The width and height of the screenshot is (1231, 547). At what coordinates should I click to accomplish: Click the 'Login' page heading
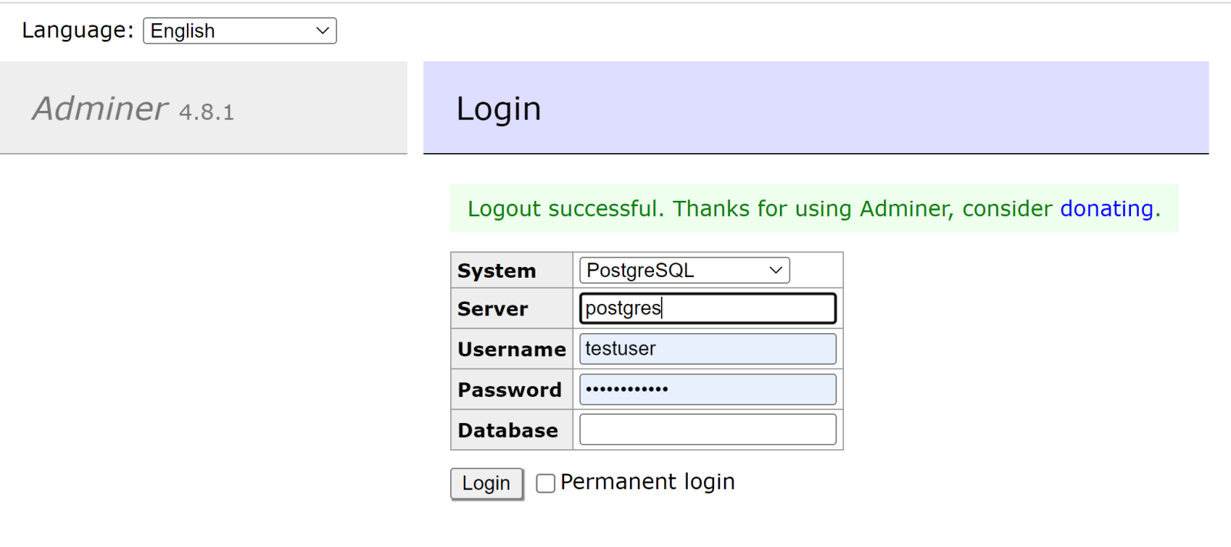pyautogui.click(x=499, y=108)
